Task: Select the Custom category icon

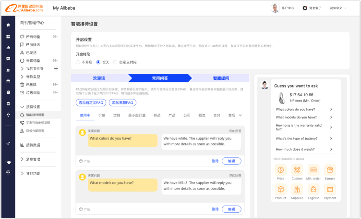Action: 297,170
